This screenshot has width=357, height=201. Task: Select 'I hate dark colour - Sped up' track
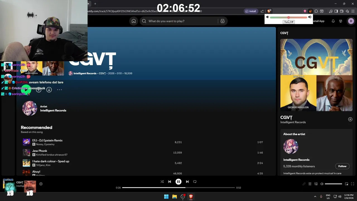pos(51,161)
